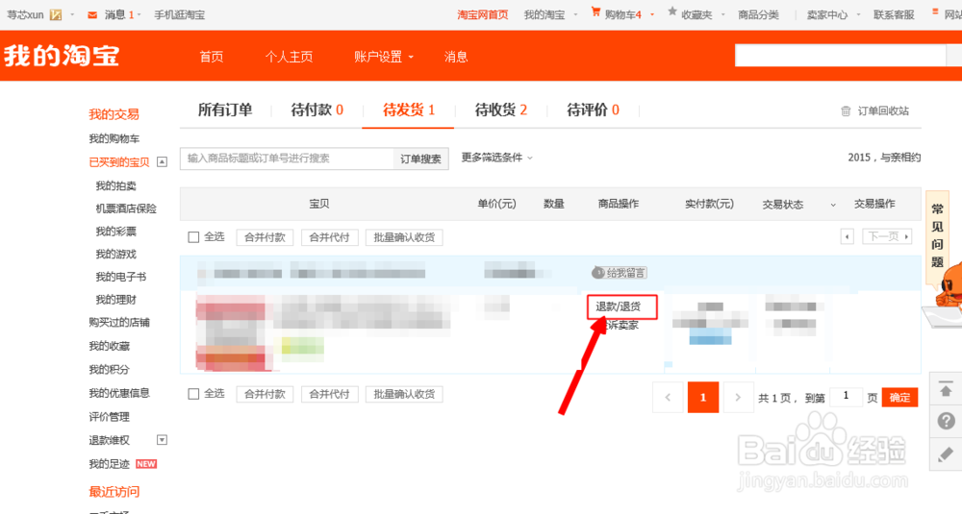Expand the 更多筛选条件 filter dropdown
Viewport: 962px width, 514px height.
(x=497, y=158)
